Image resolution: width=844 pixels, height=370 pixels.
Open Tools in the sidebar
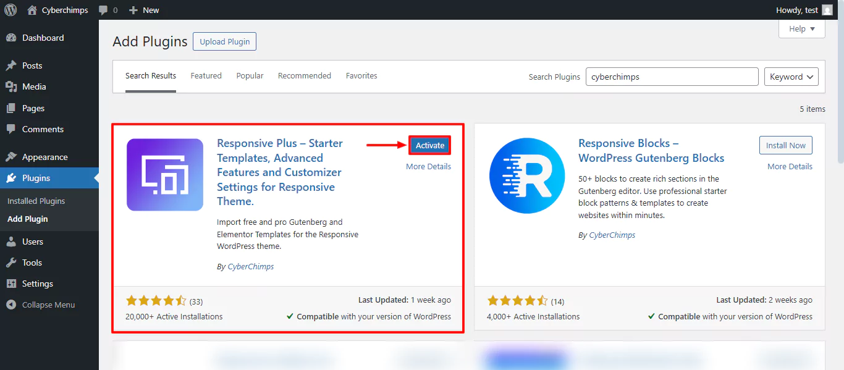pyautogui.click(x=49, y=263)
